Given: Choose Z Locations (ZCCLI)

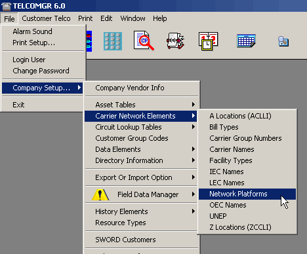Looking at the screenshot, I should pos(247,227).
